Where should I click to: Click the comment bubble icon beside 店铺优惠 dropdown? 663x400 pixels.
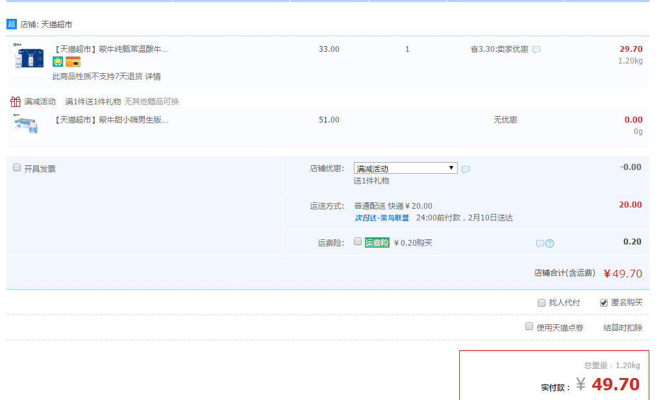point(466,169)
